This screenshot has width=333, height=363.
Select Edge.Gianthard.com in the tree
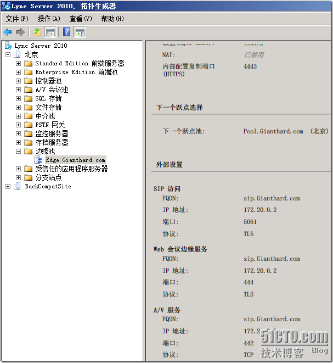(x=75, y=160)
